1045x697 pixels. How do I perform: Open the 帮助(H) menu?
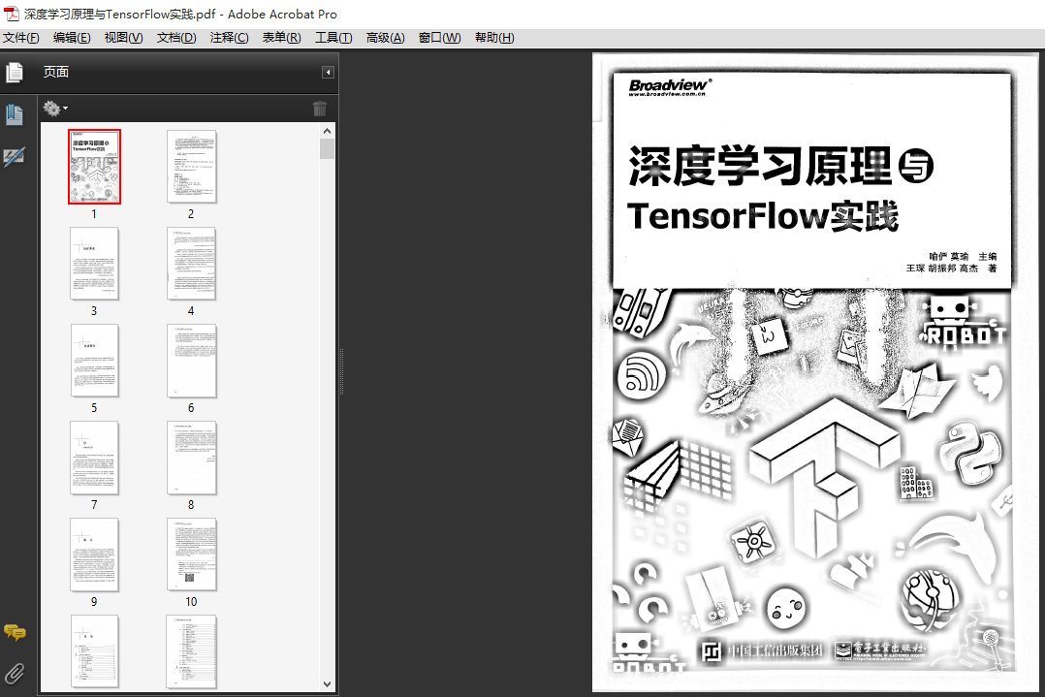(x=494, y=37)
